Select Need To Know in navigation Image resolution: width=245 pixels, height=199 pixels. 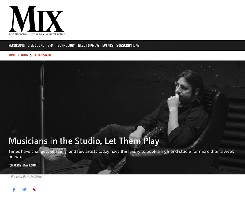[89, 45]
